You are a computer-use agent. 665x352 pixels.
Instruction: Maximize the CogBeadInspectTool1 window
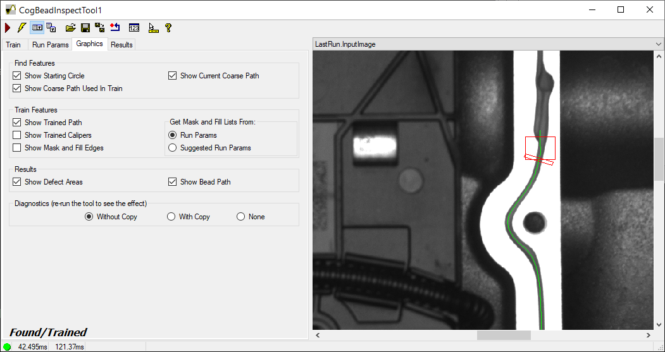coord(621,9)
